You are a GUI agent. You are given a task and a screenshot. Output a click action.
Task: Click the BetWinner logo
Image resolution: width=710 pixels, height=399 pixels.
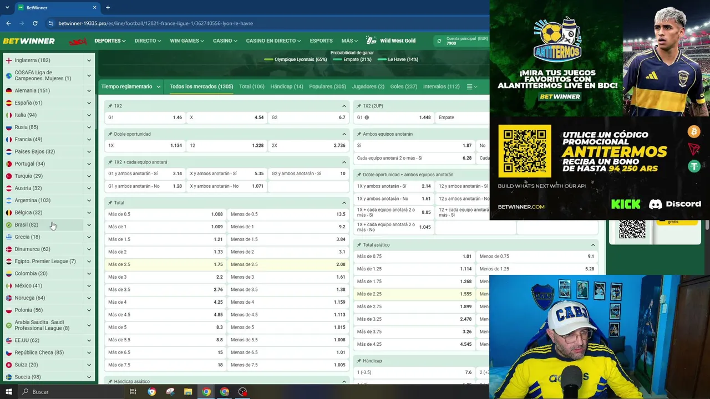pos(29,41)
